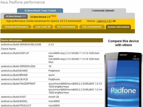143x107 pixels.
Task: Switch to the Community Uploads tab
Action: click(x=103, y=11)
